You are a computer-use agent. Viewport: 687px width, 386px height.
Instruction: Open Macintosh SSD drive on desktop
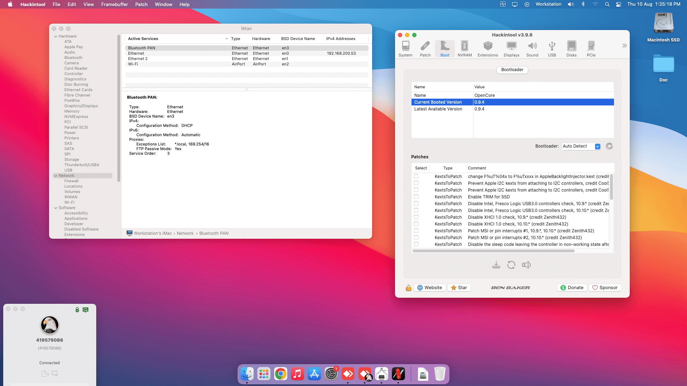pos(663,28)
